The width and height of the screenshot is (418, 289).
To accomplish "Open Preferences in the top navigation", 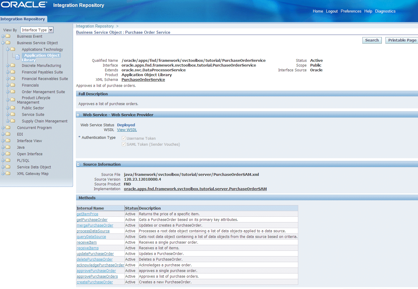I will [x=351, y=11].
